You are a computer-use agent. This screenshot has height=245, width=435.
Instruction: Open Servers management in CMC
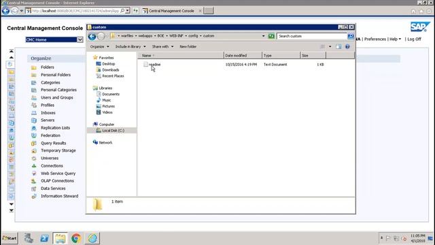coord(48,120)
